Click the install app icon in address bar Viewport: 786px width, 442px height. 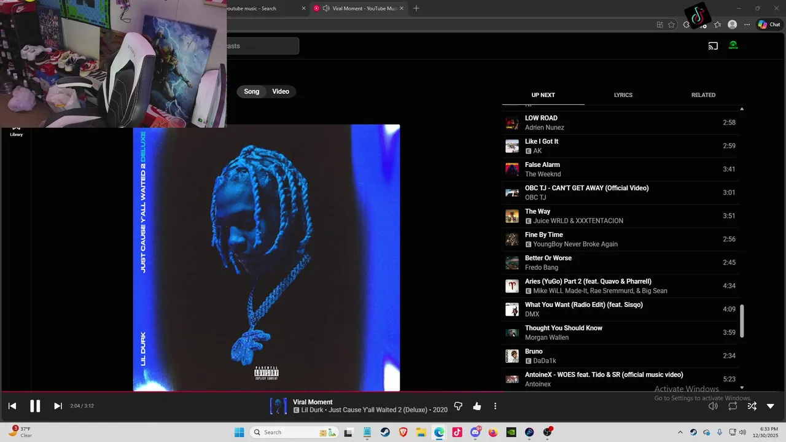point(660,25)
